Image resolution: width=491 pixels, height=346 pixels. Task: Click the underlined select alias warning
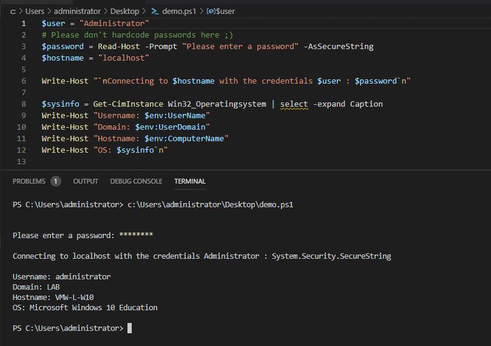[x=294, y=104]
